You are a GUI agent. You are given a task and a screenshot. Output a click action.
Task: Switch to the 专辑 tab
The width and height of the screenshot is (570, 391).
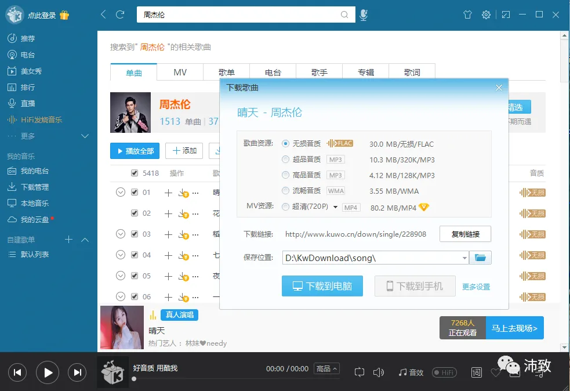click(366, 72)
